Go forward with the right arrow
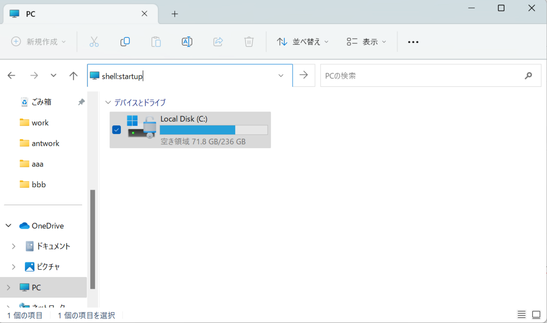 pyautogui.click(x=34, y=76)
